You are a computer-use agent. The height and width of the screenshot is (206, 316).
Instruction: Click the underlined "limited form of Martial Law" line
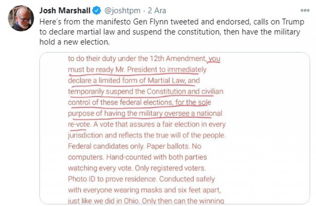[134, 81]
